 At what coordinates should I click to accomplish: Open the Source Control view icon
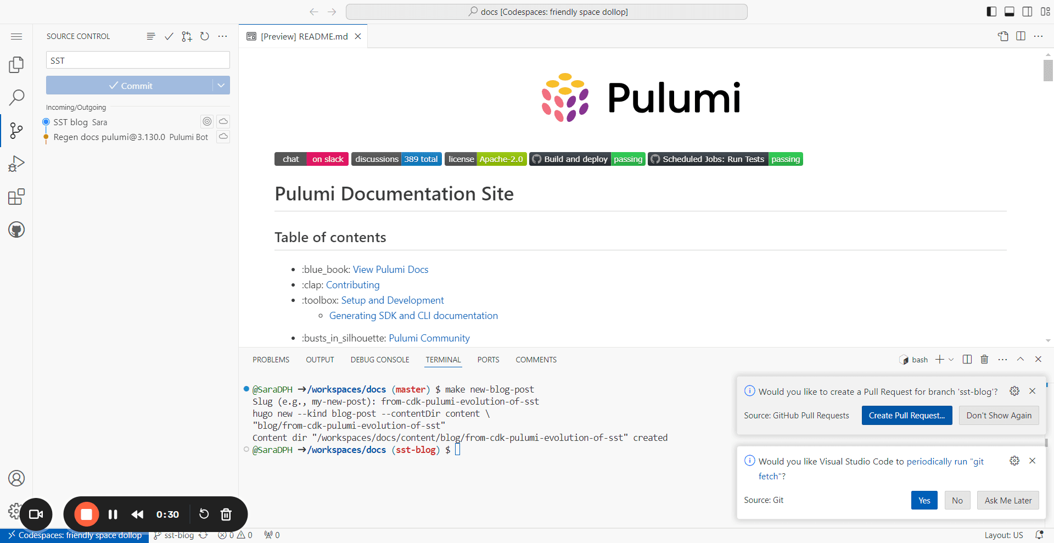(16, 131)
